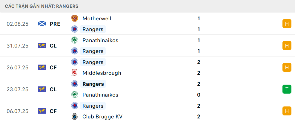Image resolution: width=295 pixels, height=122 pixels.
Task: Open the Club Brugge KV team link
Action: [102, 117]
